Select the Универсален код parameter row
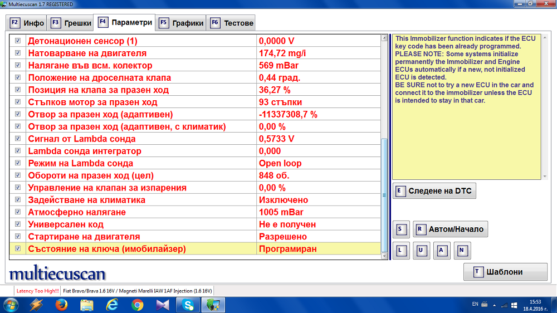The image size is (557, 313). pyautogui.click(x=139, y=224)
